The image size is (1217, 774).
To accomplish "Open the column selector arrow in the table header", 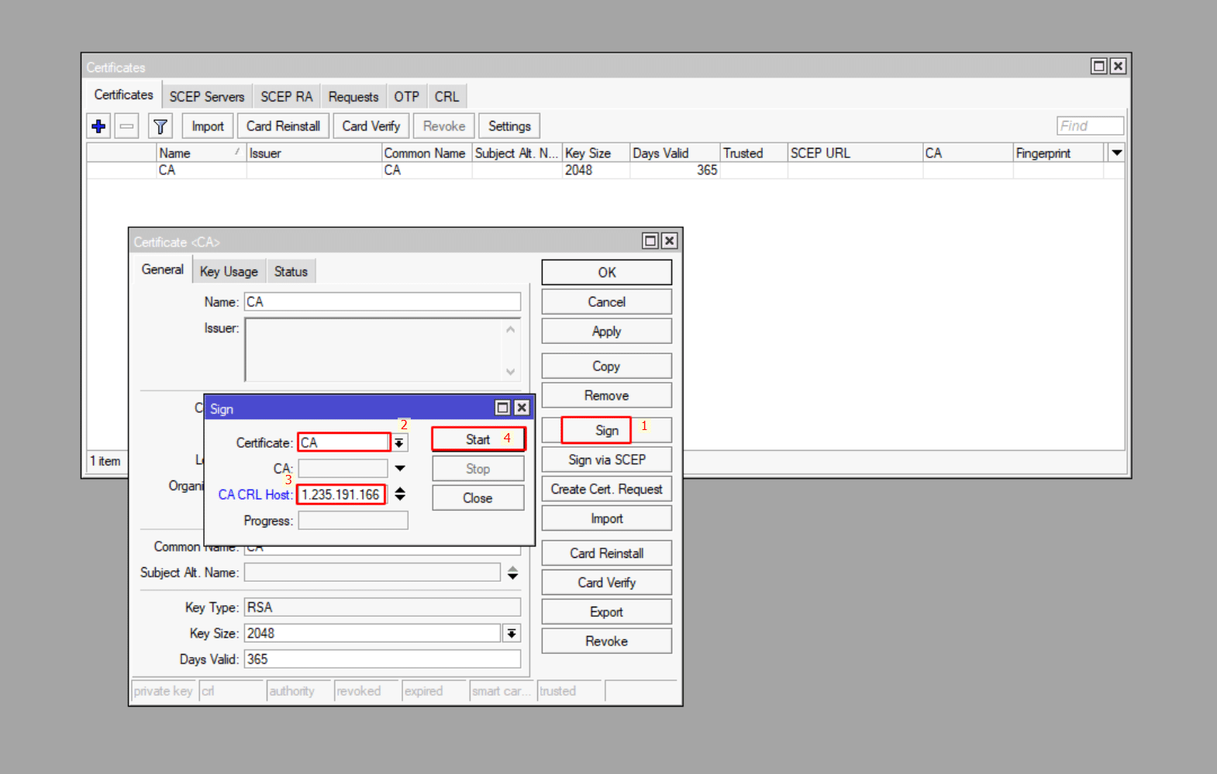I will 1116,153.
